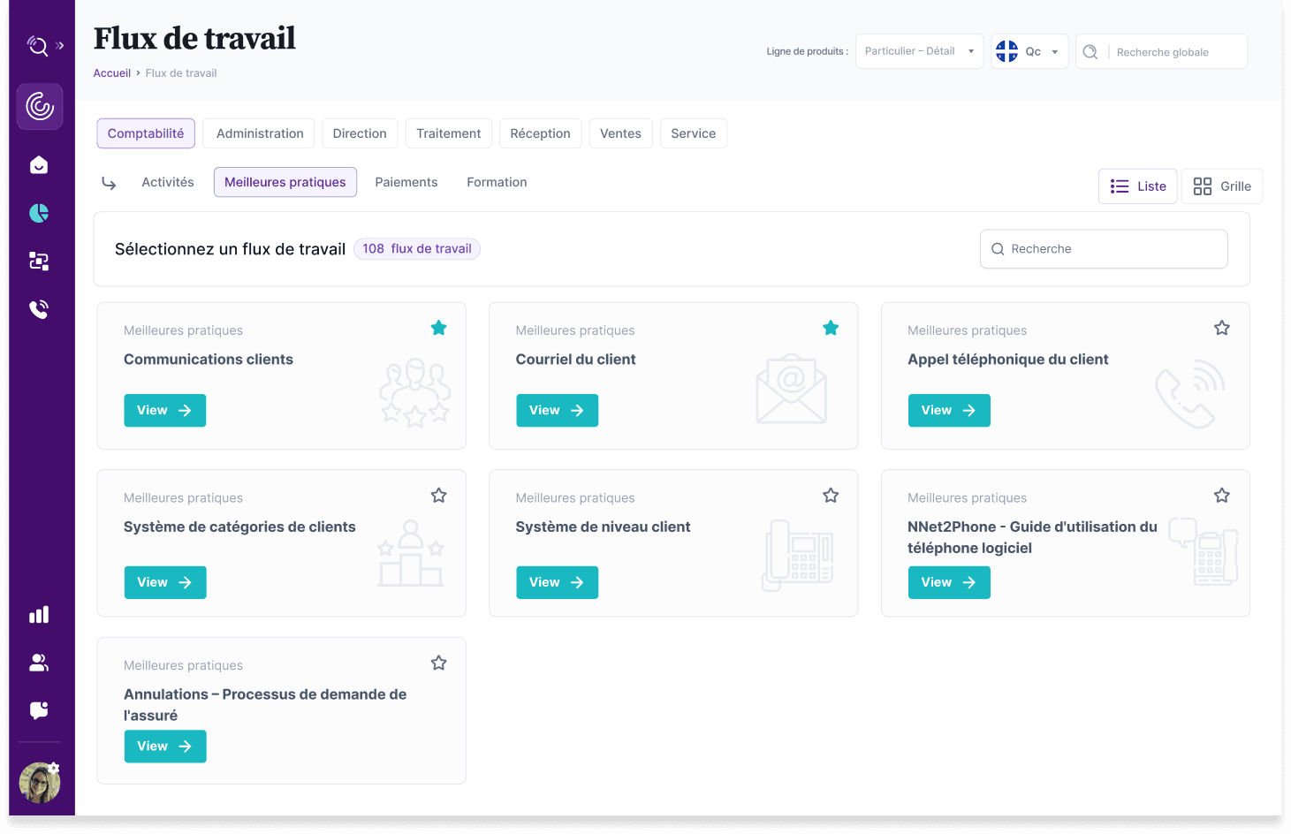1291x834 pixels.
Task: Open the Ligne de produits dropdown
Action: pos(919,51)
